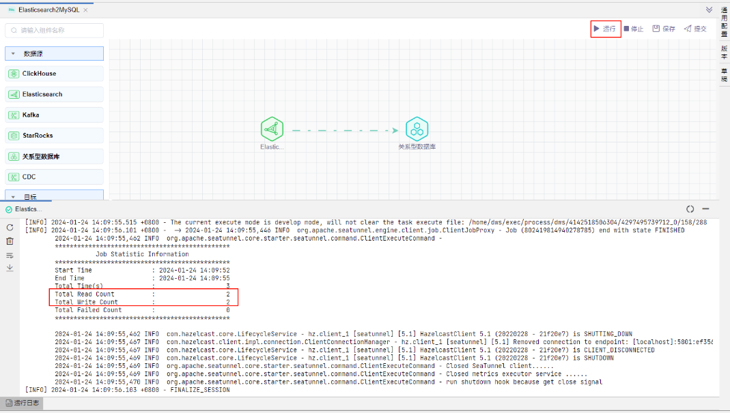Select the ClickHouse component icon
The height and width of the screenshot is (413, 730).
pos(14,74)
